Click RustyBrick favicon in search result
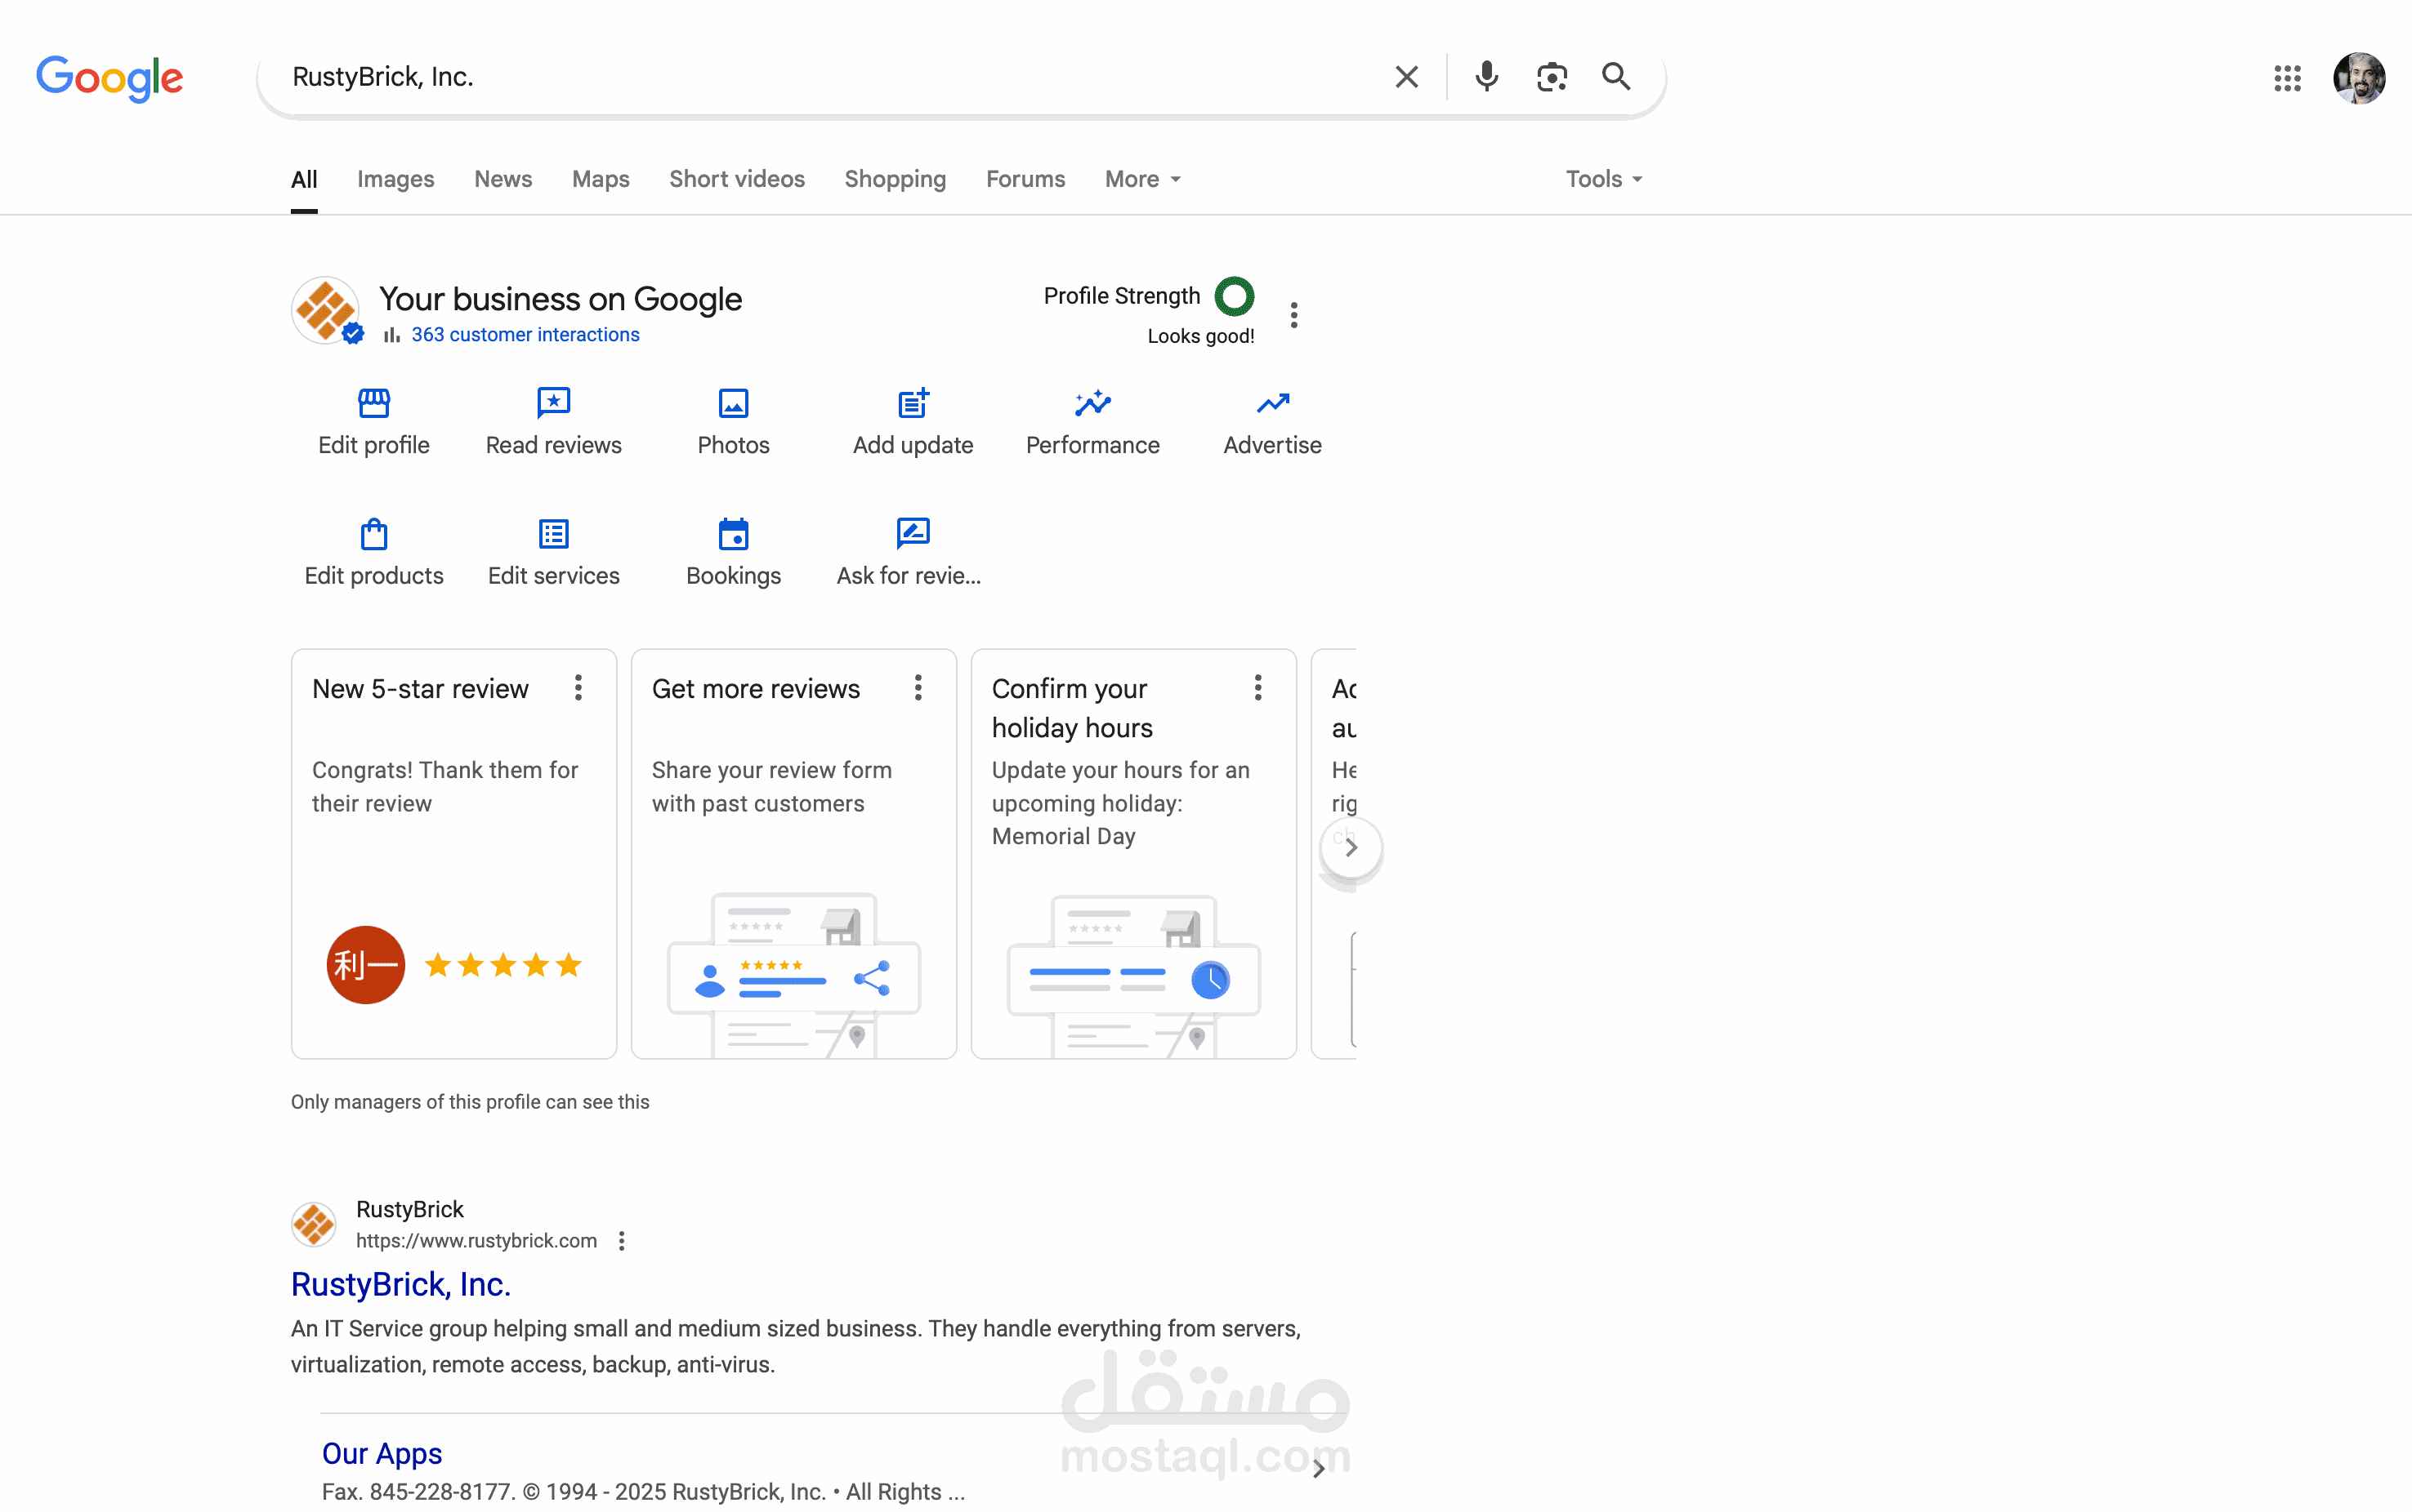2412x1512 pixels. (x=313, y=1225)
